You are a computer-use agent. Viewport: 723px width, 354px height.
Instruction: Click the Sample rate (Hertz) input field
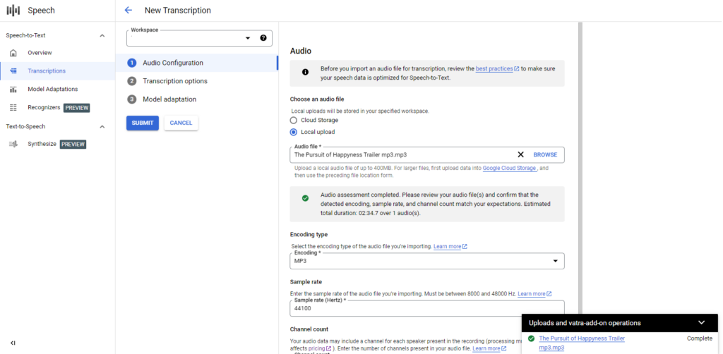[427, 308]
